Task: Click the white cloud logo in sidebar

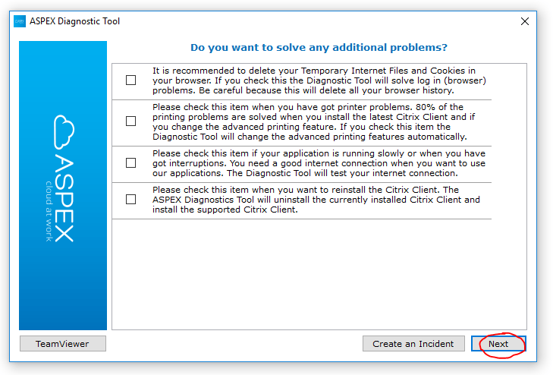Action: 64,132
